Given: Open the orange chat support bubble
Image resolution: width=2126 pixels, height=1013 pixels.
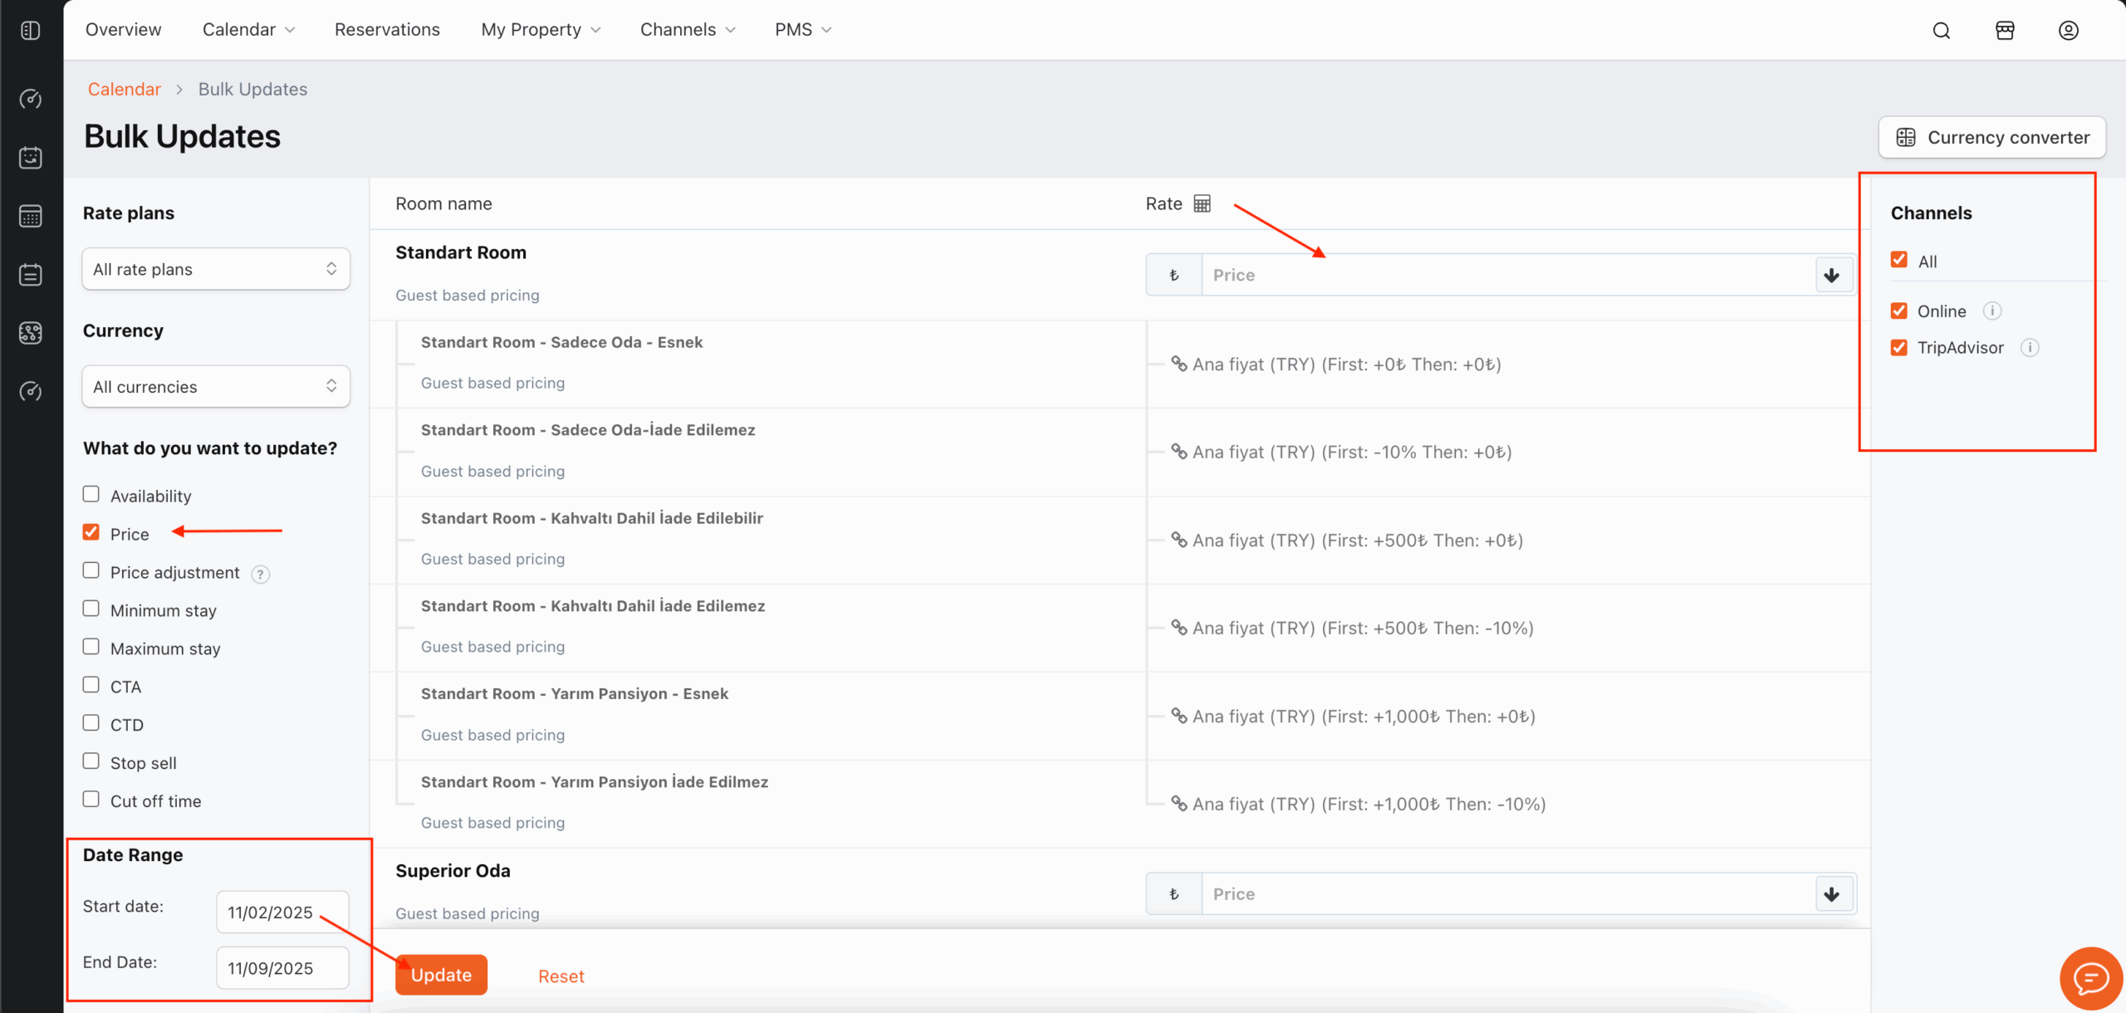Looking at the screenshot, I should (x=2090, y=978).
